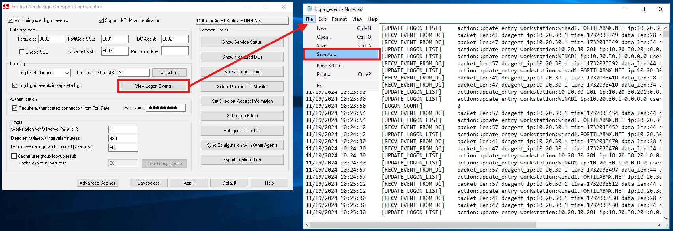Click Set Group Filters button

tap(242, 116)
